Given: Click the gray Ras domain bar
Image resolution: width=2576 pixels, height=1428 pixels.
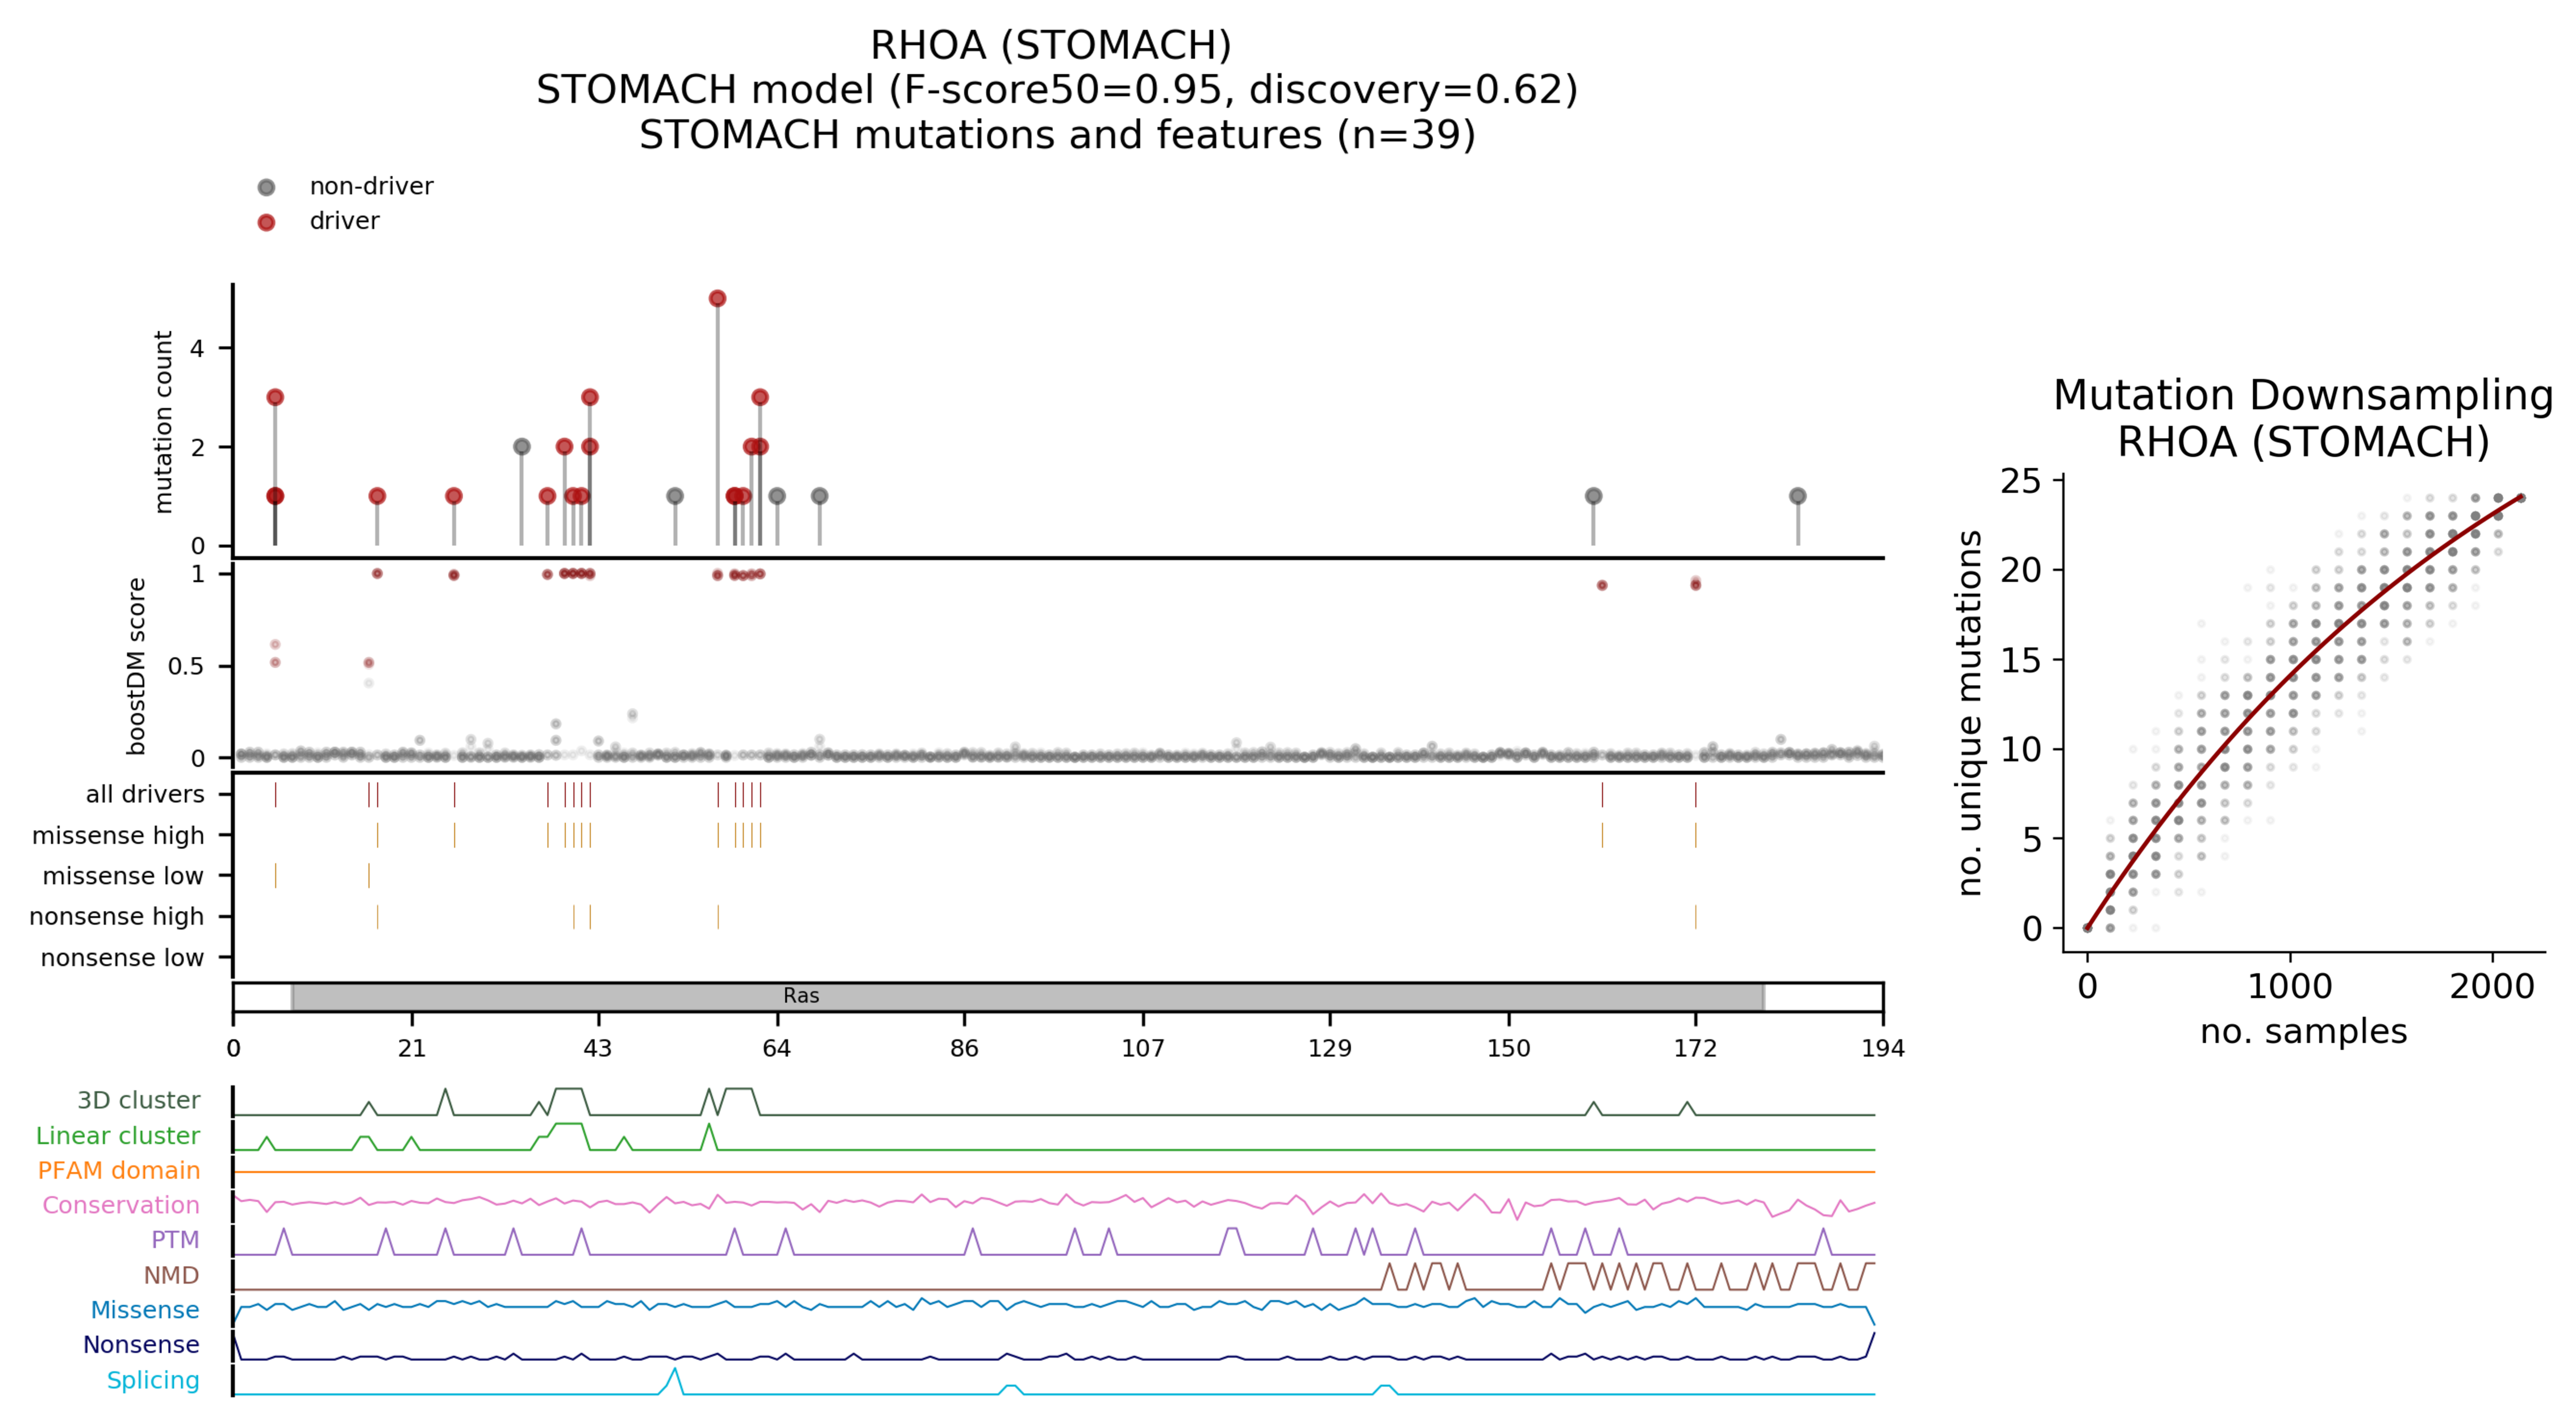Looking at the screenshot, I should 1027,996.
